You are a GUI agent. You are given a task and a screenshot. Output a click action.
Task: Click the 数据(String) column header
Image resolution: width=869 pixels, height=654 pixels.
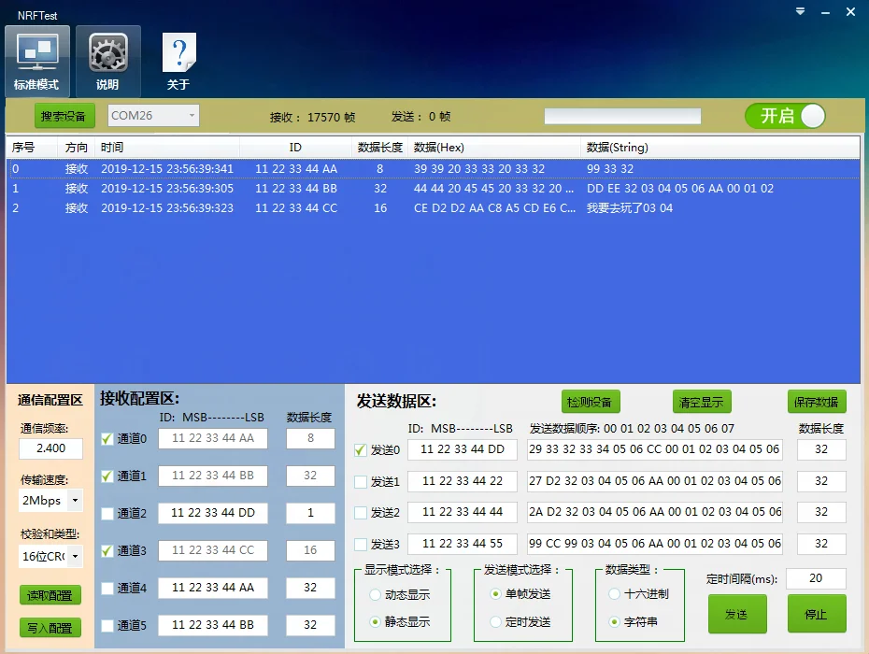(x=720, y=148)
